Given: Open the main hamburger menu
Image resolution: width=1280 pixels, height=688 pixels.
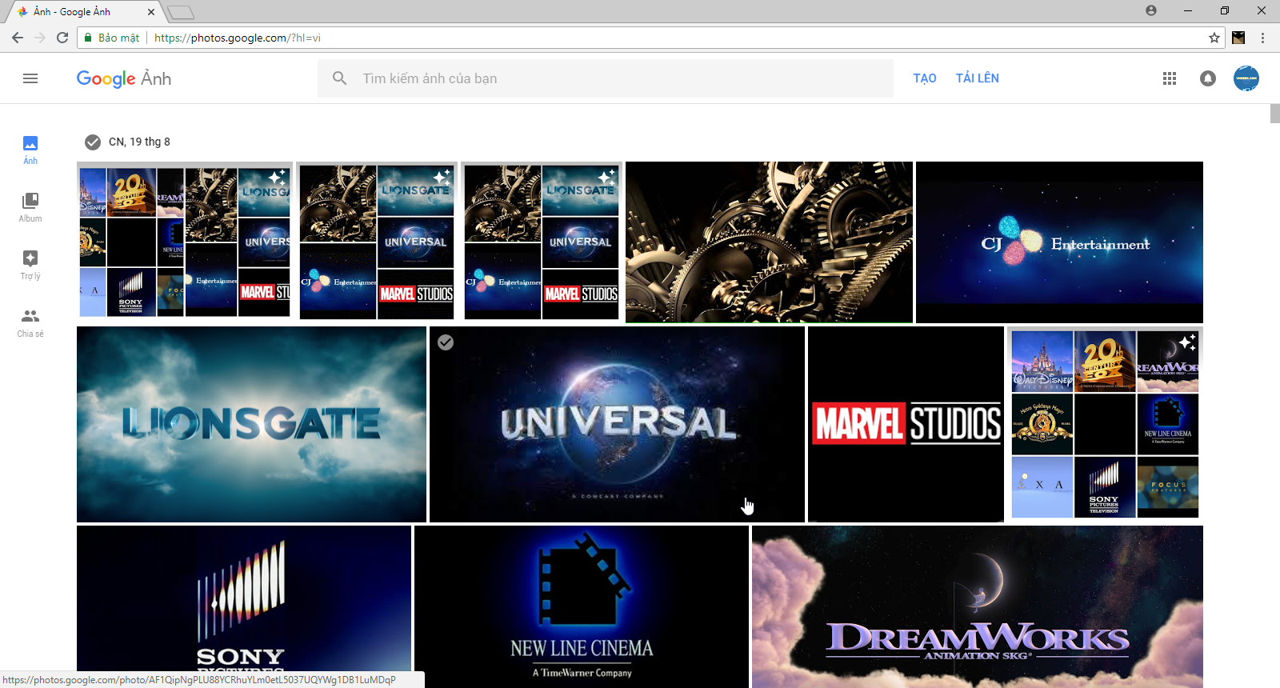Looking at the screenshot, I should 30,78.
